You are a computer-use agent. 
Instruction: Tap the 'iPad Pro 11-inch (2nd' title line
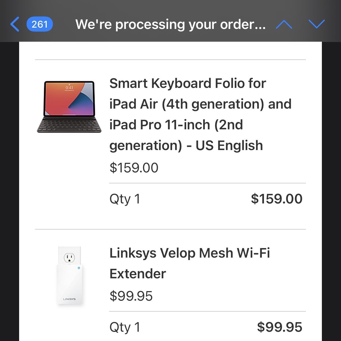(176, 125)
